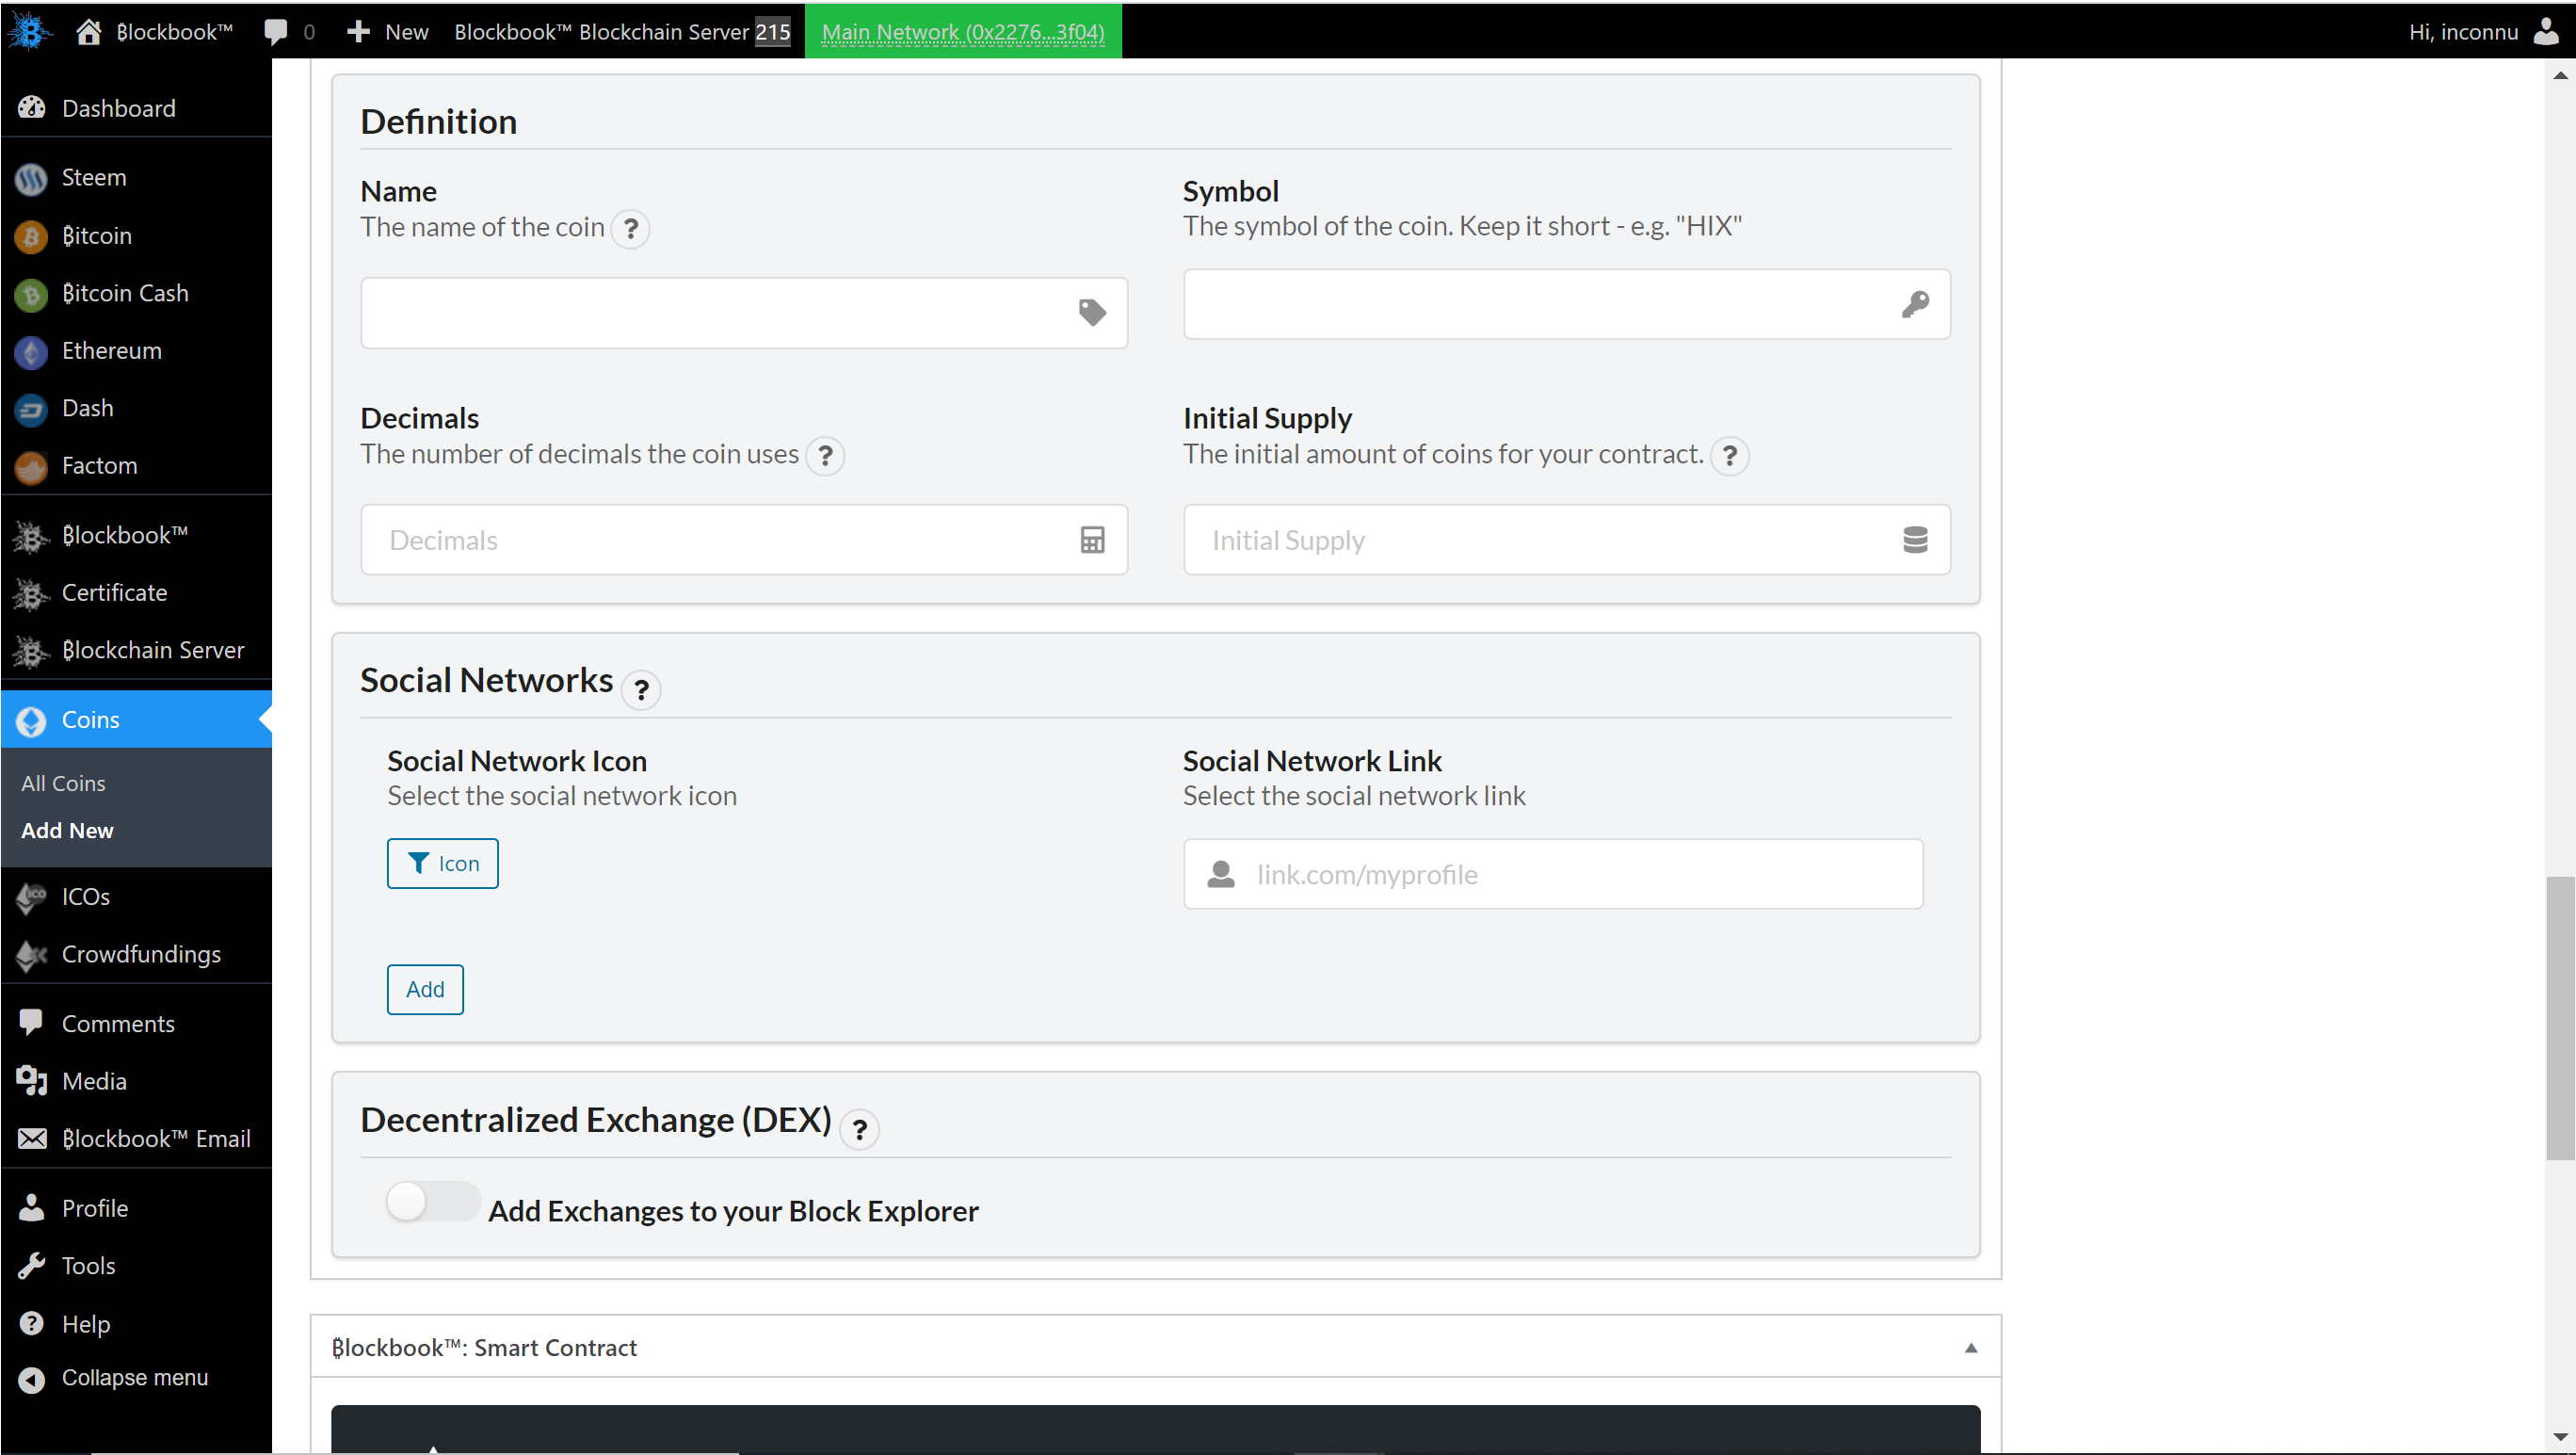This screenshot has width=2576, height=1455.
Task: Open the user avatar icon beside Hi, inconnu
Action: click(x=2545, y=31)
